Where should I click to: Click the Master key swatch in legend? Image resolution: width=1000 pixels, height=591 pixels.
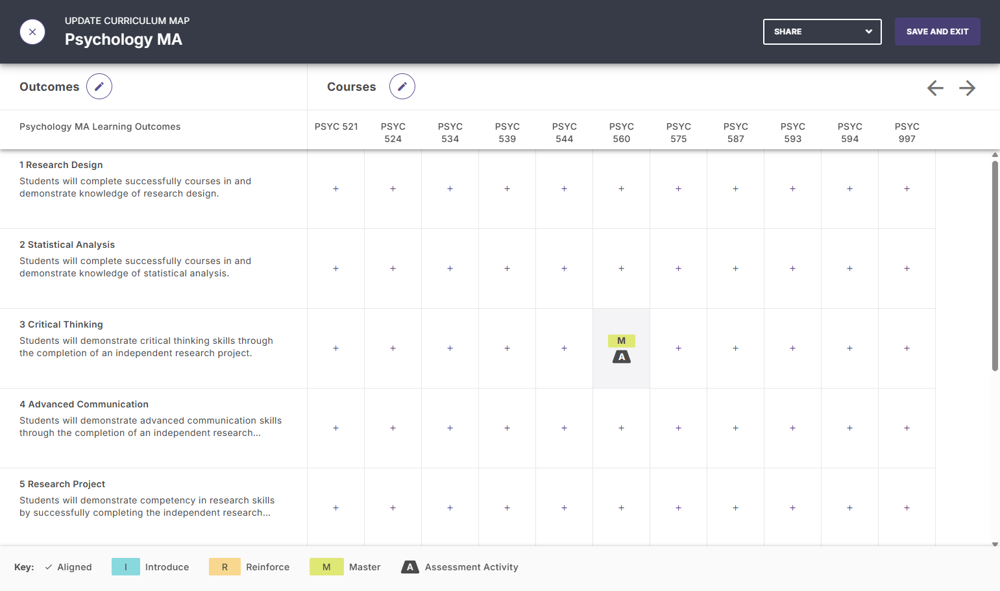(x=326, y=567)
